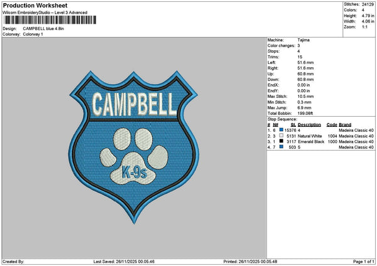Screen dimensions: 377x266
Task: Click the Height value 4.79 in
Action: [368, 16]
